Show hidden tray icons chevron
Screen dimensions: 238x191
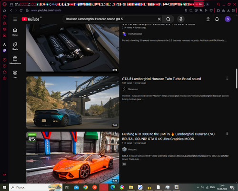coord(198,187)
